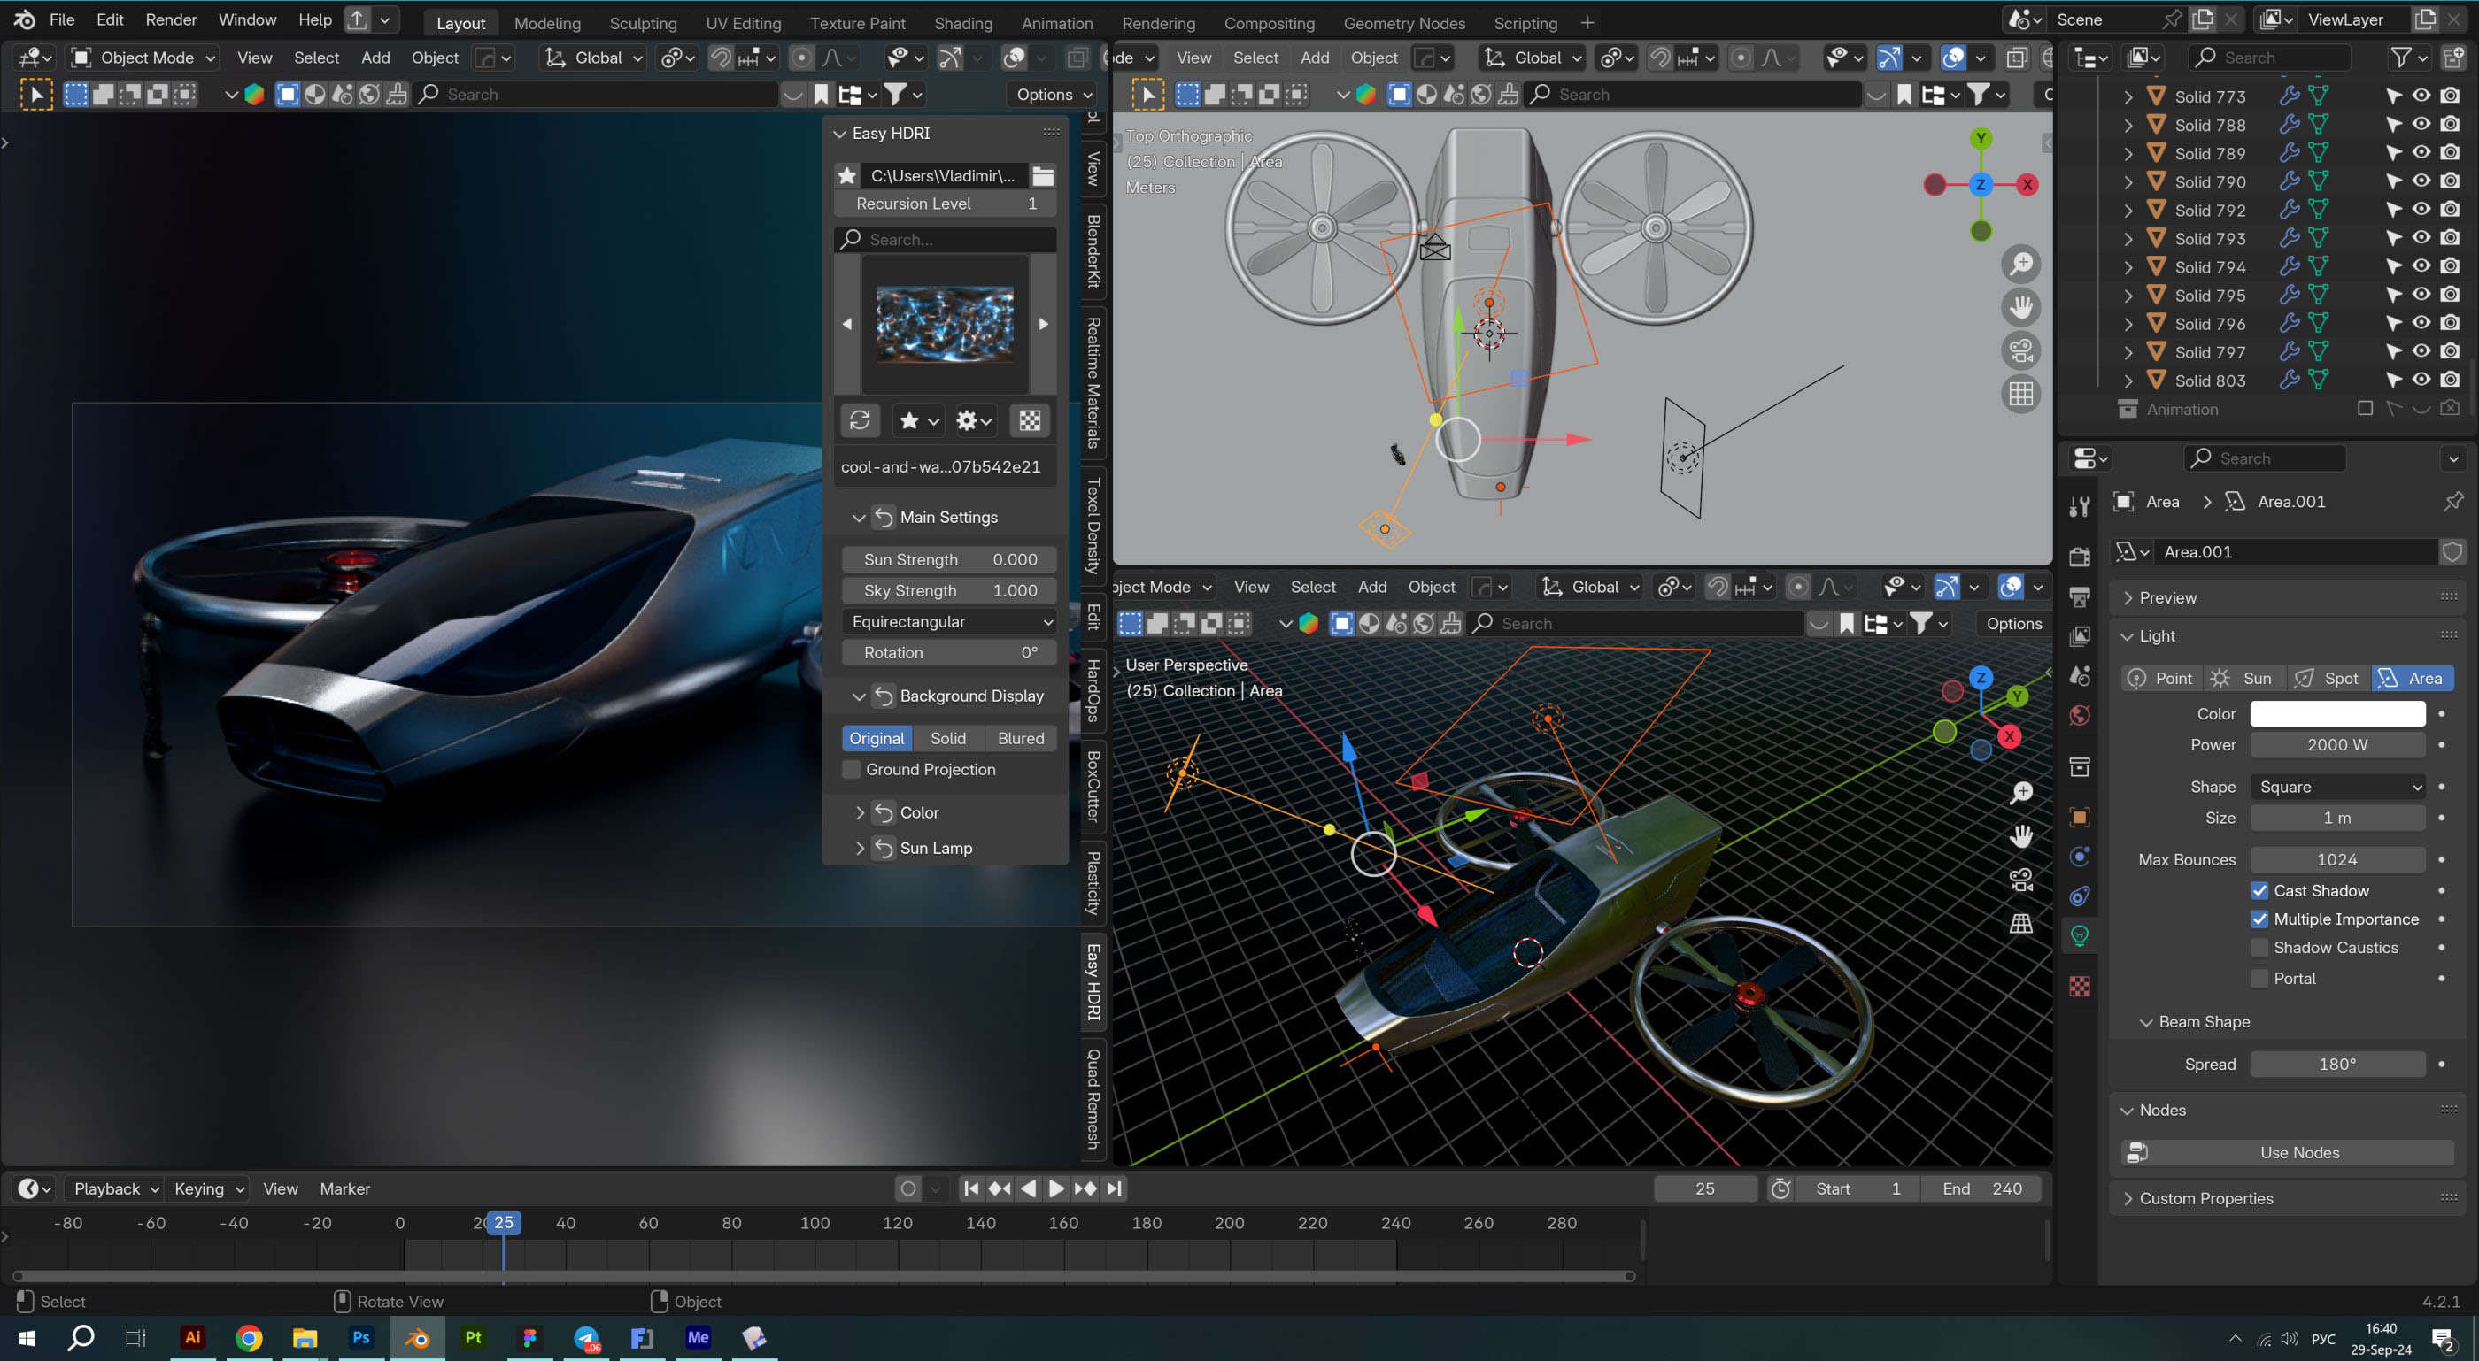Enable the Ground Projection checkbox
2479x1361 pixels.
click(x=851, y=770)
